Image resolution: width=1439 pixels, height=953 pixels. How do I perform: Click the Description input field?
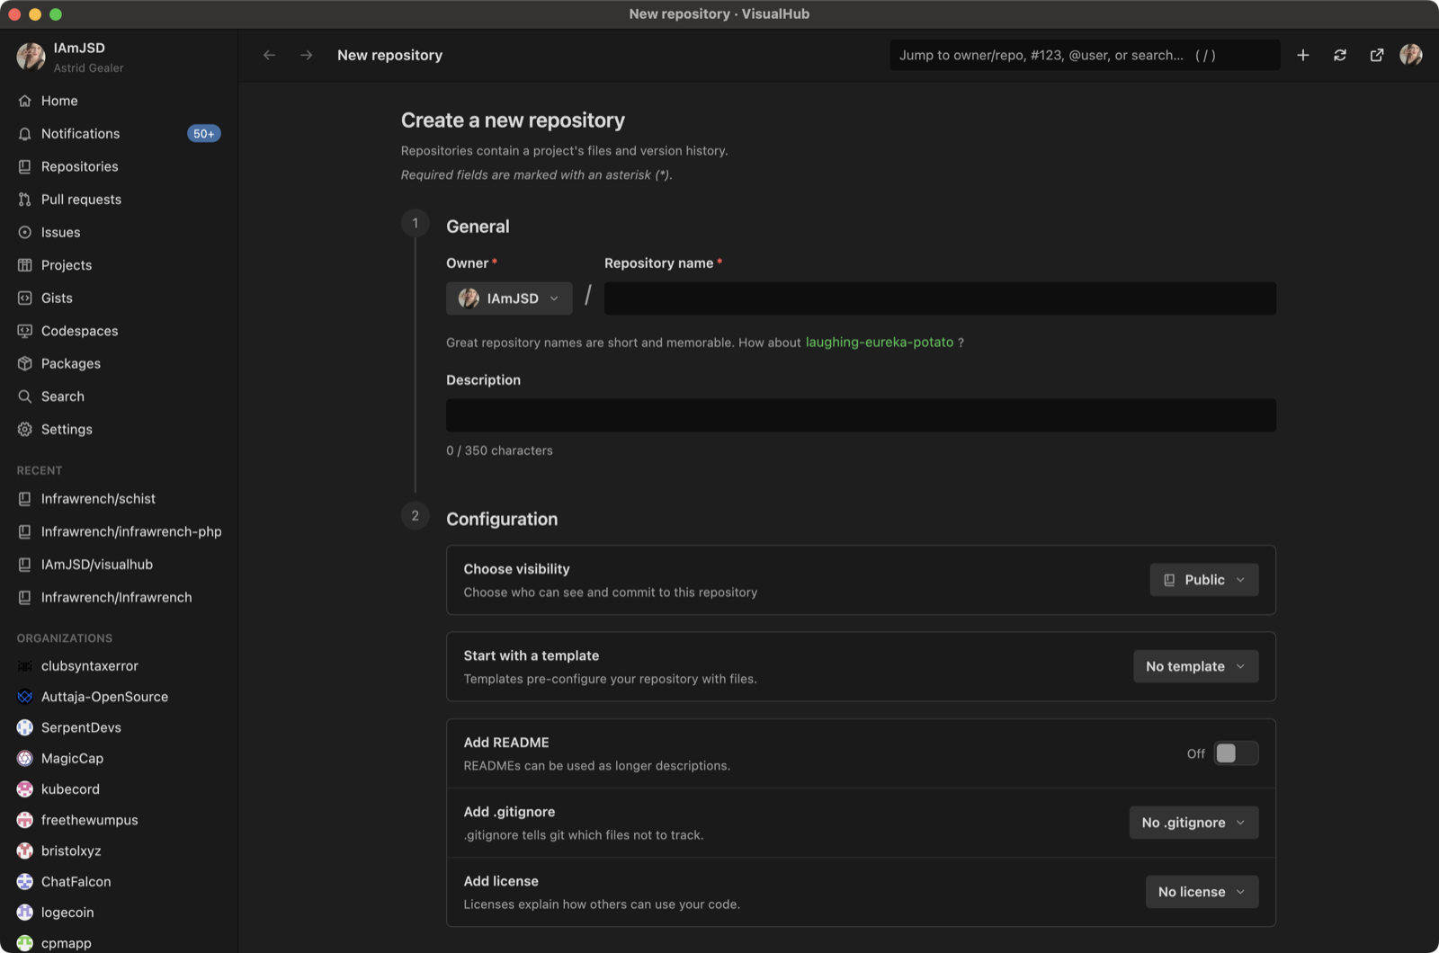[861, 415]
